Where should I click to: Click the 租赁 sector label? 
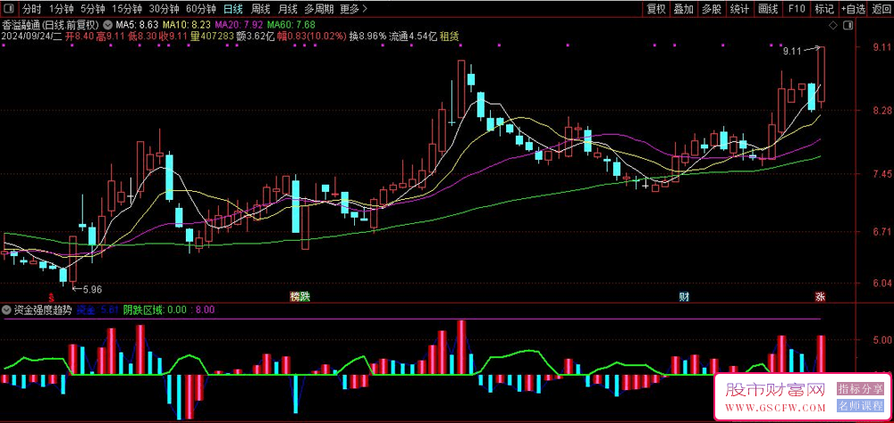(x=450, y=36)
